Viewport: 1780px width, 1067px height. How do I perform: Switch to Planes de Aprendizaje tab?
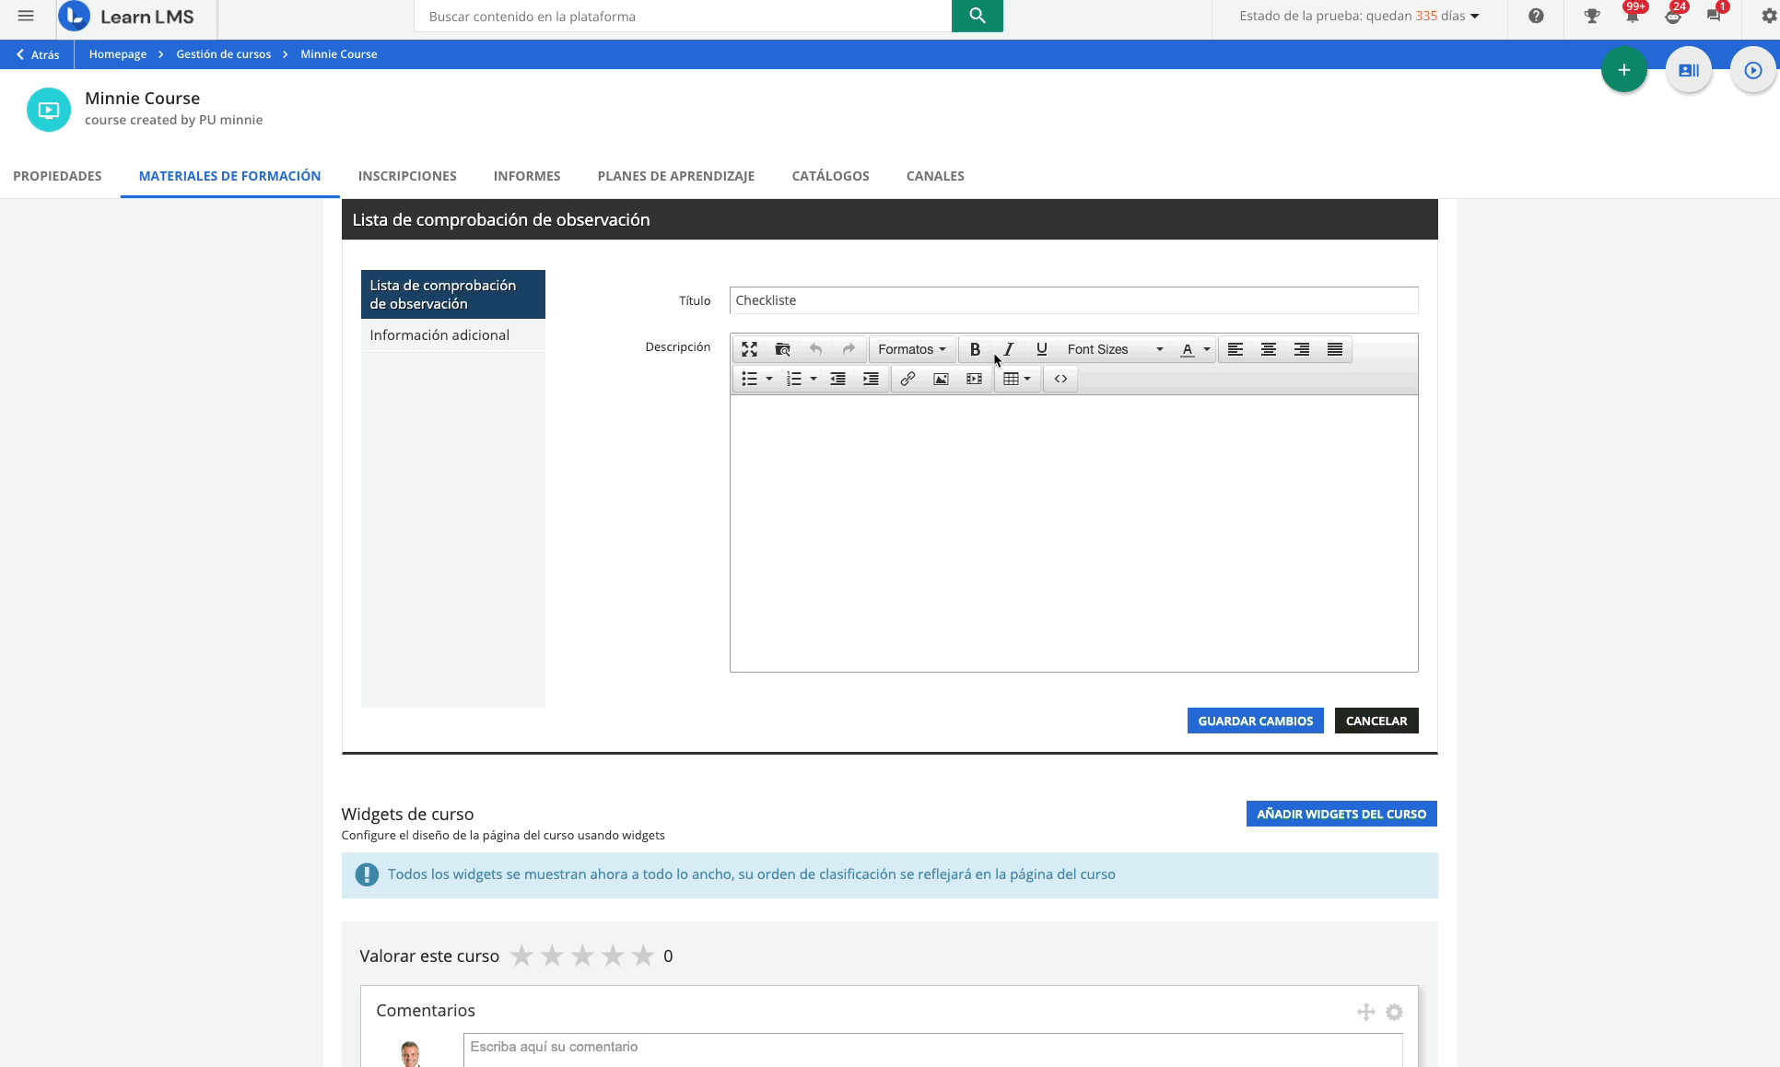676,176
